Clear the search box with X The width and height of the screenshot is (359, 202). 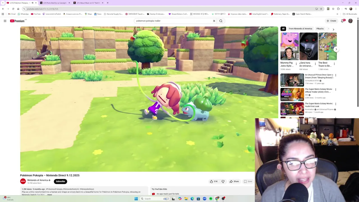pos(214,21)
